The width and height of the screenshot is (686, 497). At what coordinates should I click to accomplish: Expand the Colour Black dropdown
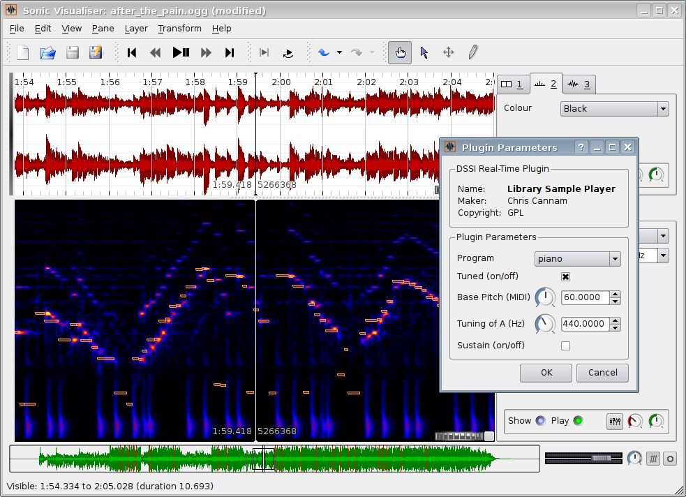[614, 109]
